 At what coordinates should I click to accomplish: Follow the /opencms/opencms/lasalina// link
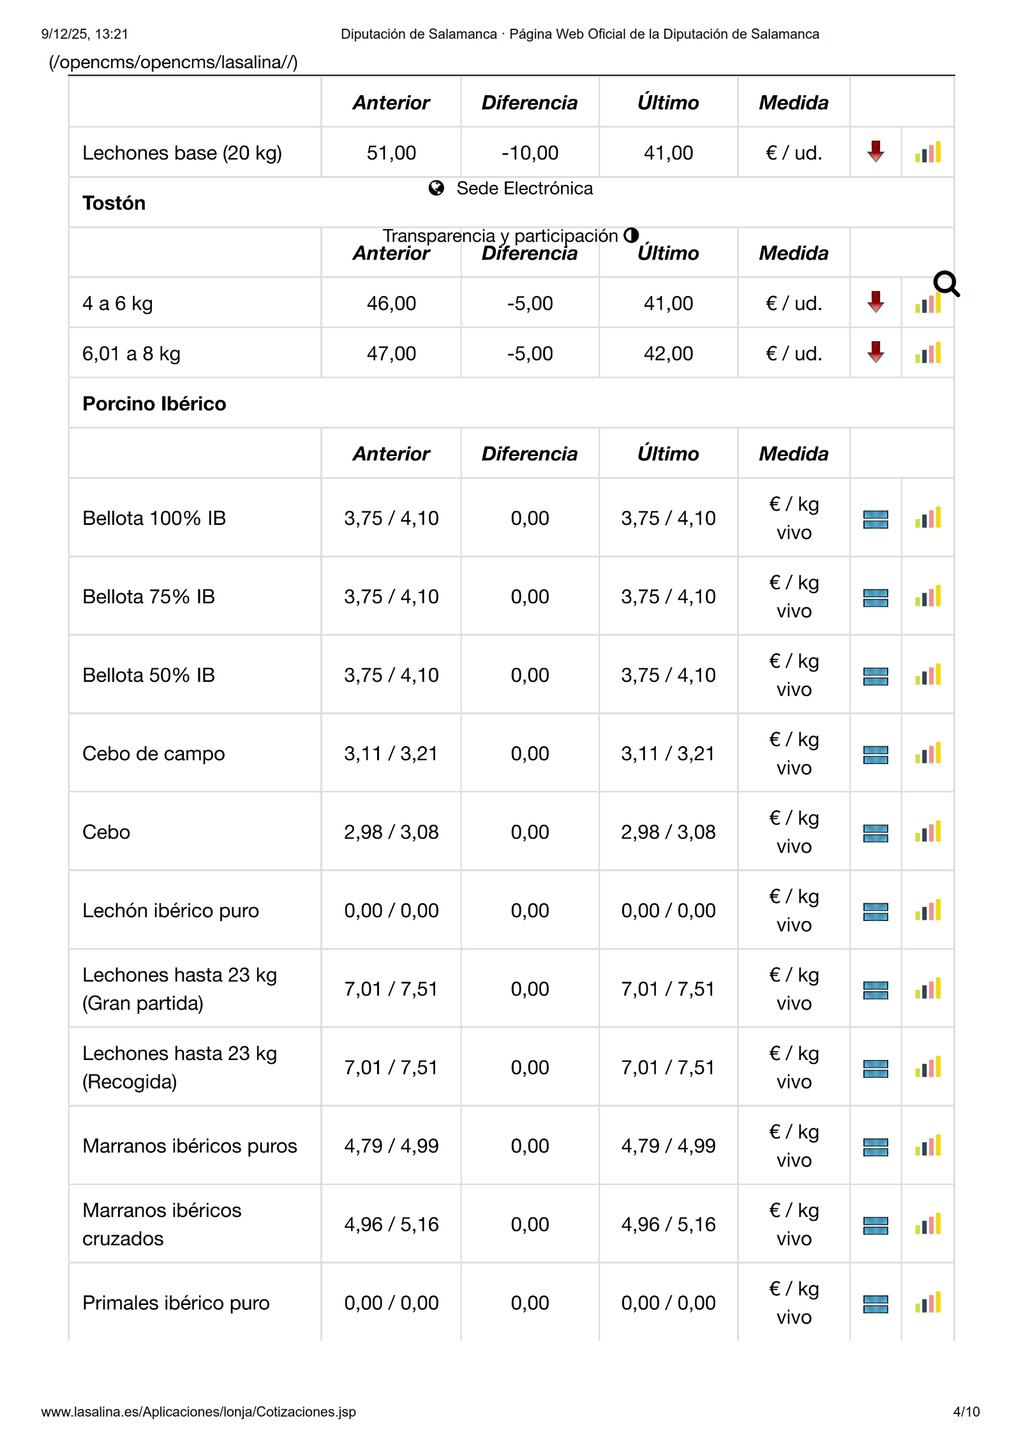coord(173,62)
